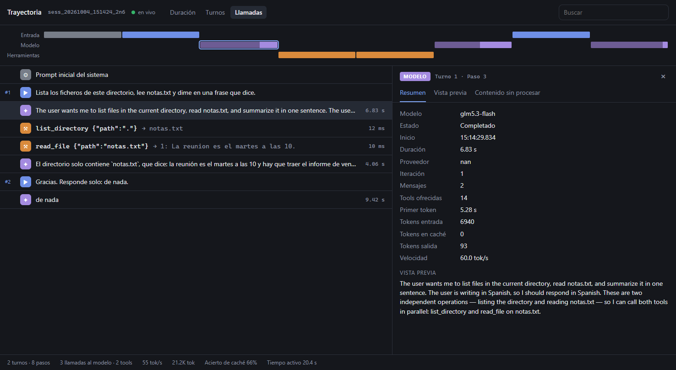676x370 pixels.
Task: Click the play icon on row #1
Action: 26,92
